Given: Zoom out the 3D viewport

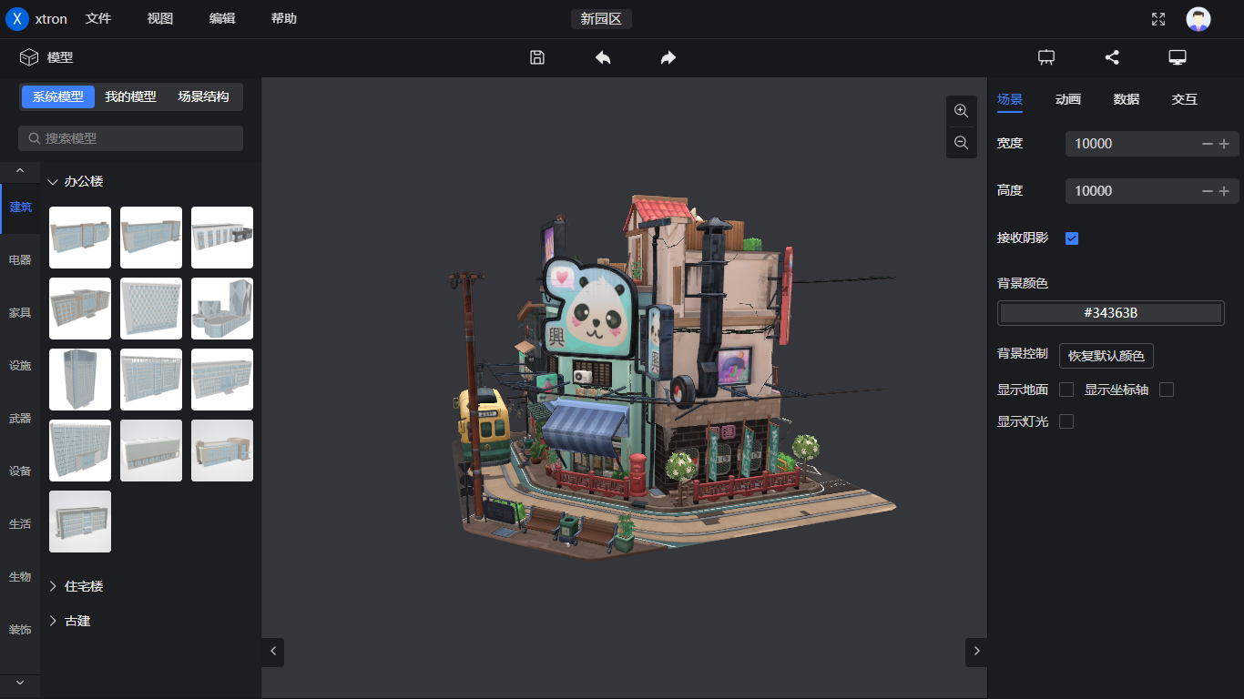Looking at the screenshot, I should click(961, 142).
